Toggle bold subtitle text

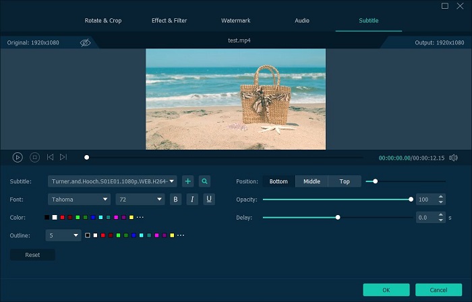point(175,199)
